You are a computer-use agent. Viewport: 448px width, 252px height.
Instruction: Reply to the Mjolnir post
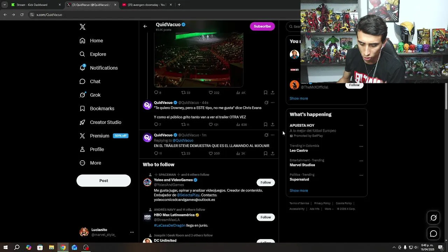[x=158, y=153]
